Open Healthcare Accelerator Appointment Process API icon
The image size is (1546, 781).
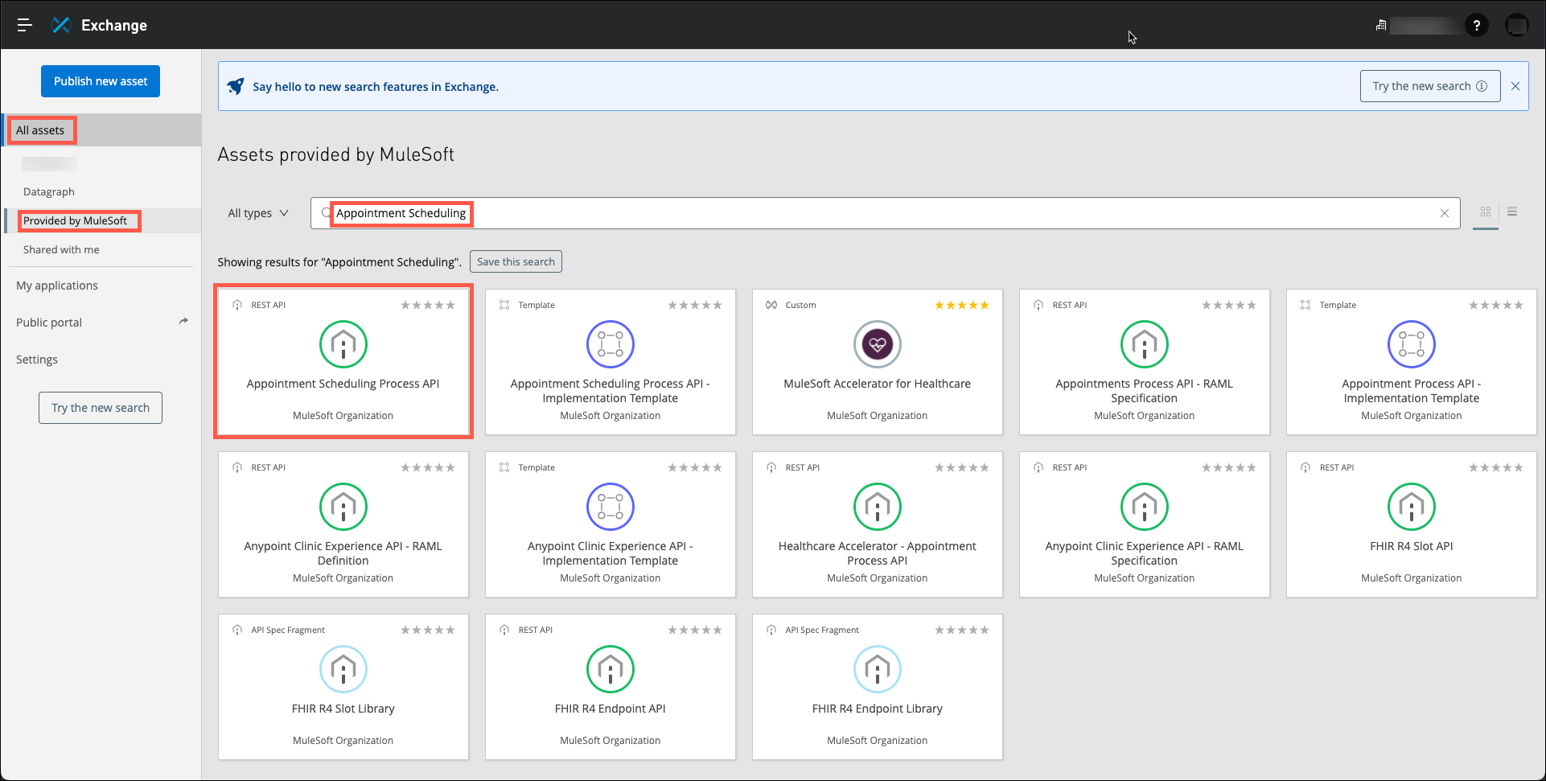pos(878,507)
